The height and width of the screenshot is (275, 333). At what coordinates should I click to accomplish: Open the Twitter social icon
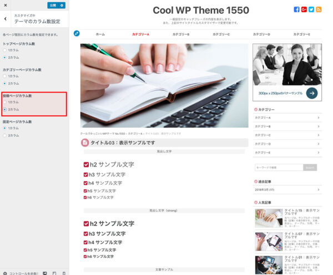point(311,9)
